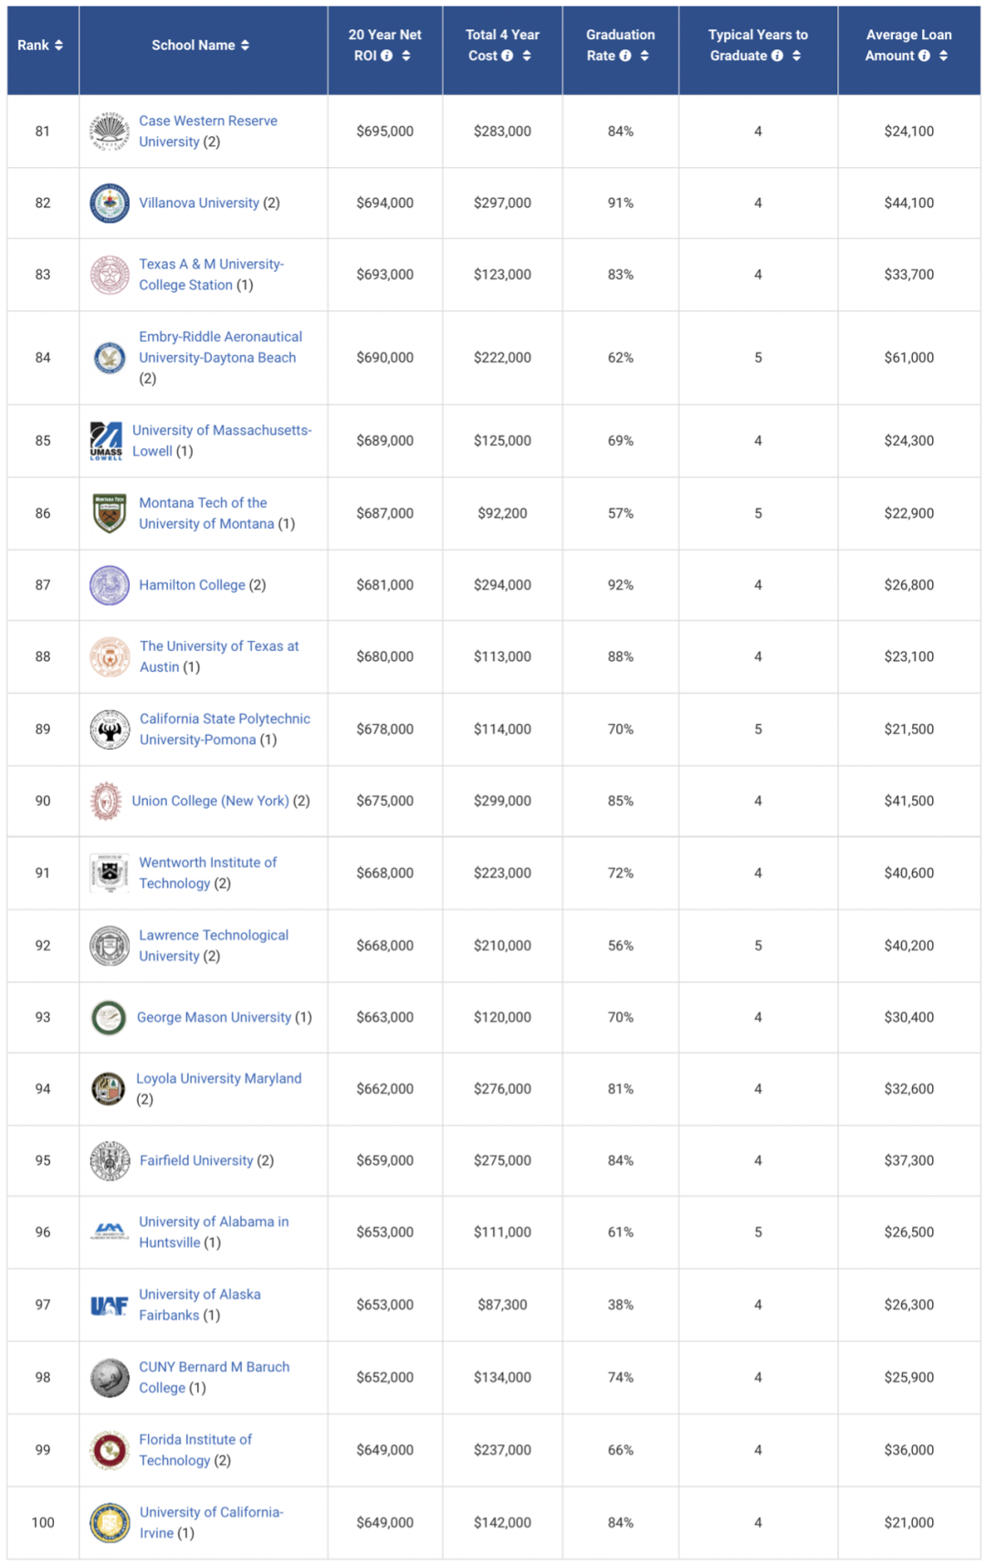The width and height of the screenshot is (986, 1564).
Task: Sort the table by Rank arrows
Action: [58, 46]
